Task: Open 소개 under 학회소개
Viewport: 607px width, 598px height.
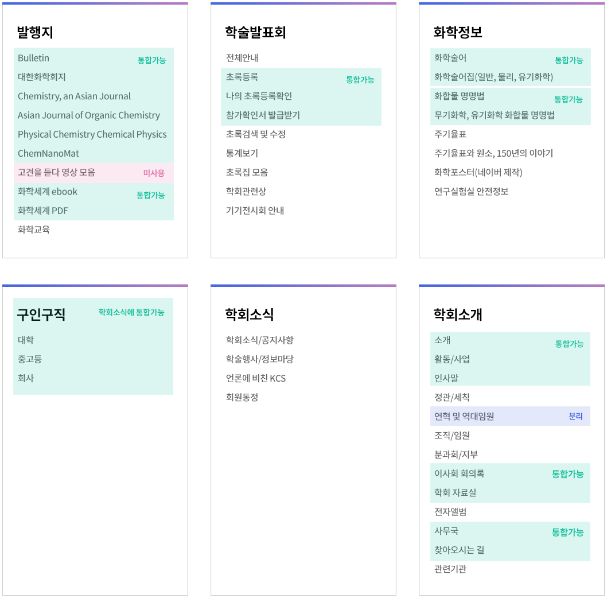Action: 442,340
